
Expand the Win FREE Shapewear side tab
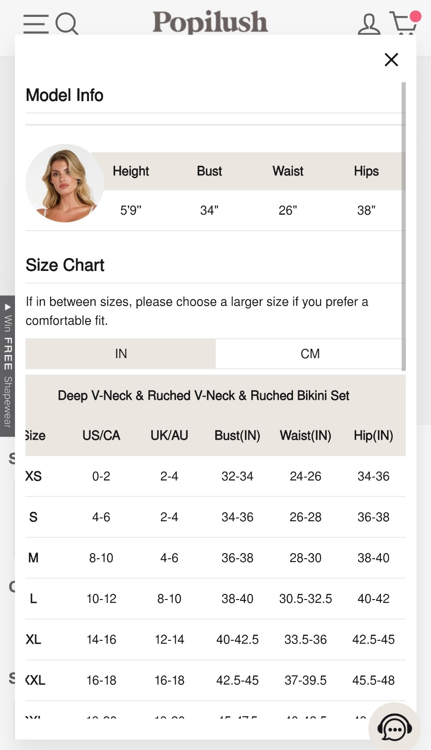coord(7,366)
